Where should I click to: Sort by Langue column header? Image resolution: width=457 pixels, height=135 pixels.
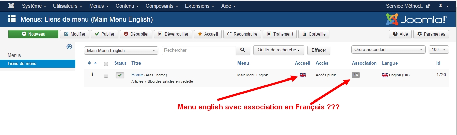point(390,63)
